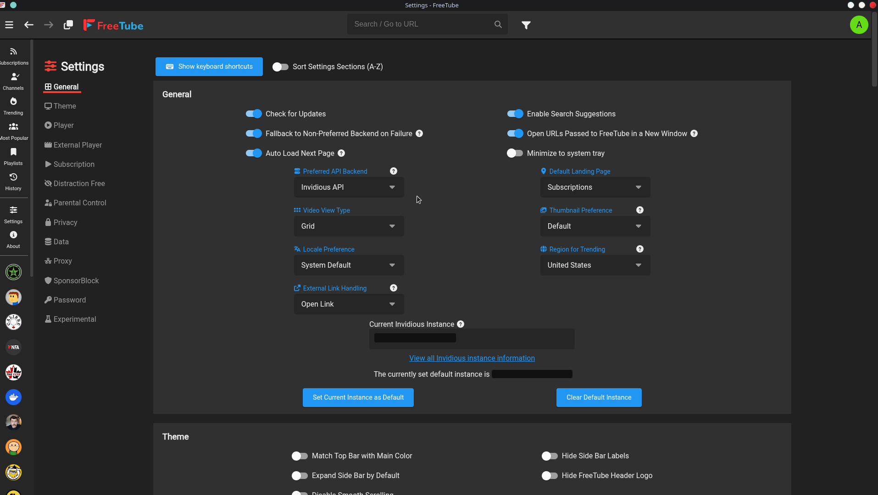Viewport: 878px width, 495px height.
Task: Jump to General settings section
Action: point(62,87)
